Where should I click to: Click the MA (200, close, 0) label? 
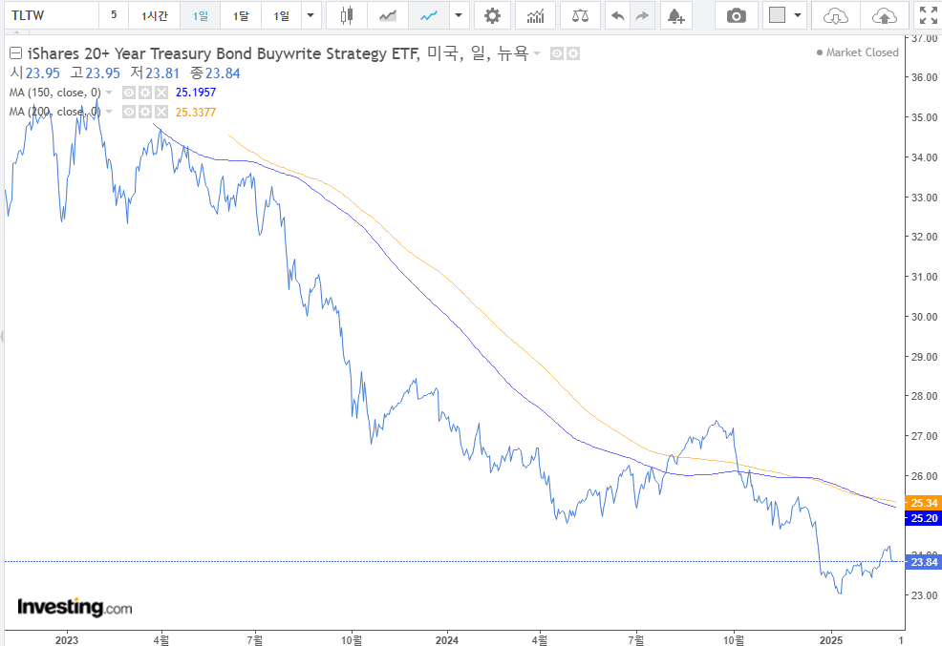coord(54,112)
